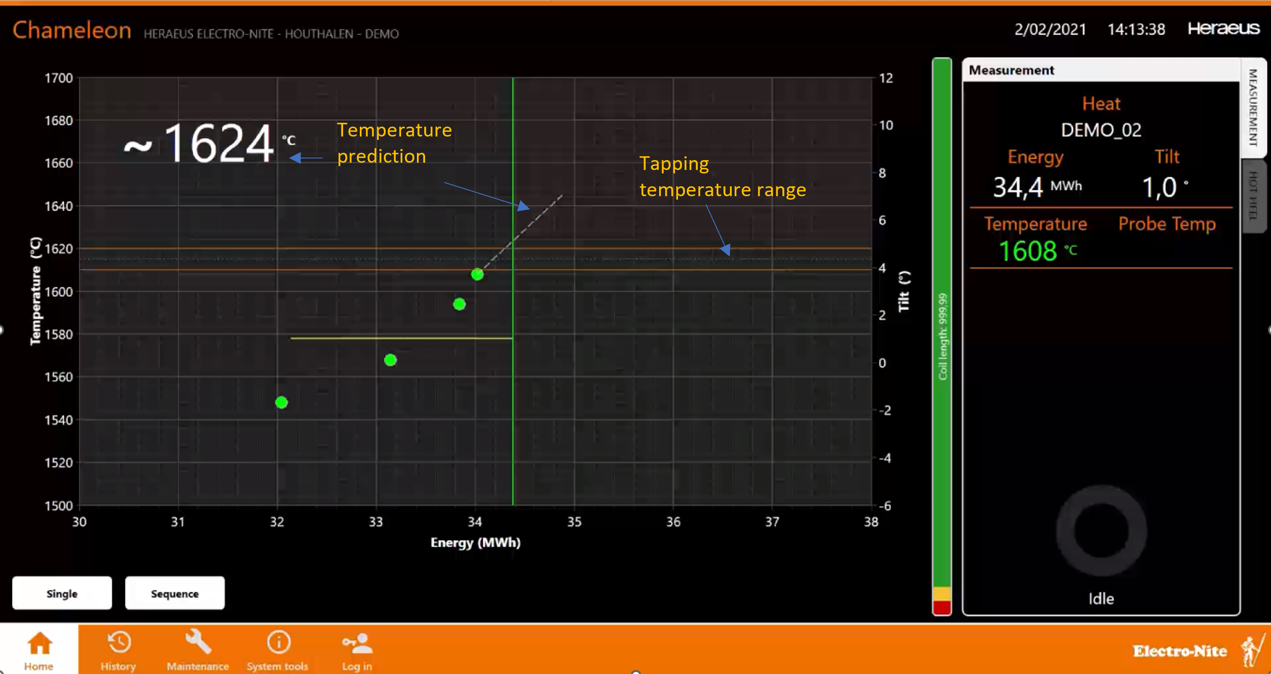
Task: Open the History clock icon
Action: click(119, 642)
